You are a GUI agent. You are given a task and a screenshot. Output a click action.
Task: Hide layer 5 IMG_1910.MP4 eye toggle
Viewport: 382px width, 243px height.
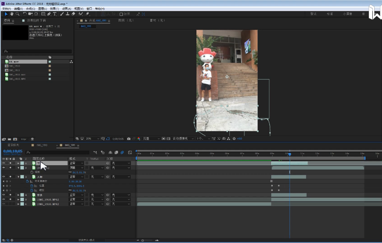point(4,199)
